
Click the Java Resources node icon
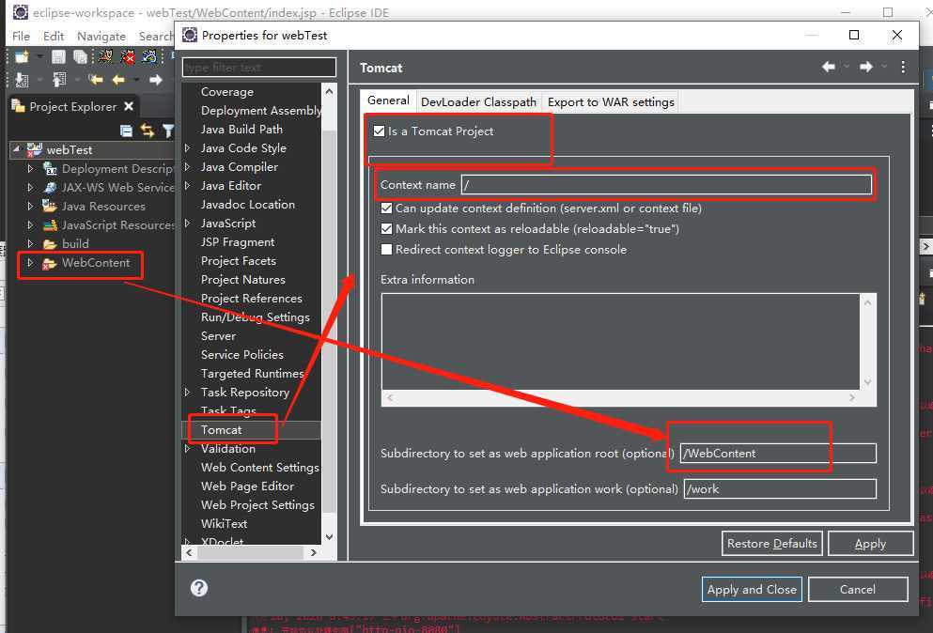(x=50, y=206)
